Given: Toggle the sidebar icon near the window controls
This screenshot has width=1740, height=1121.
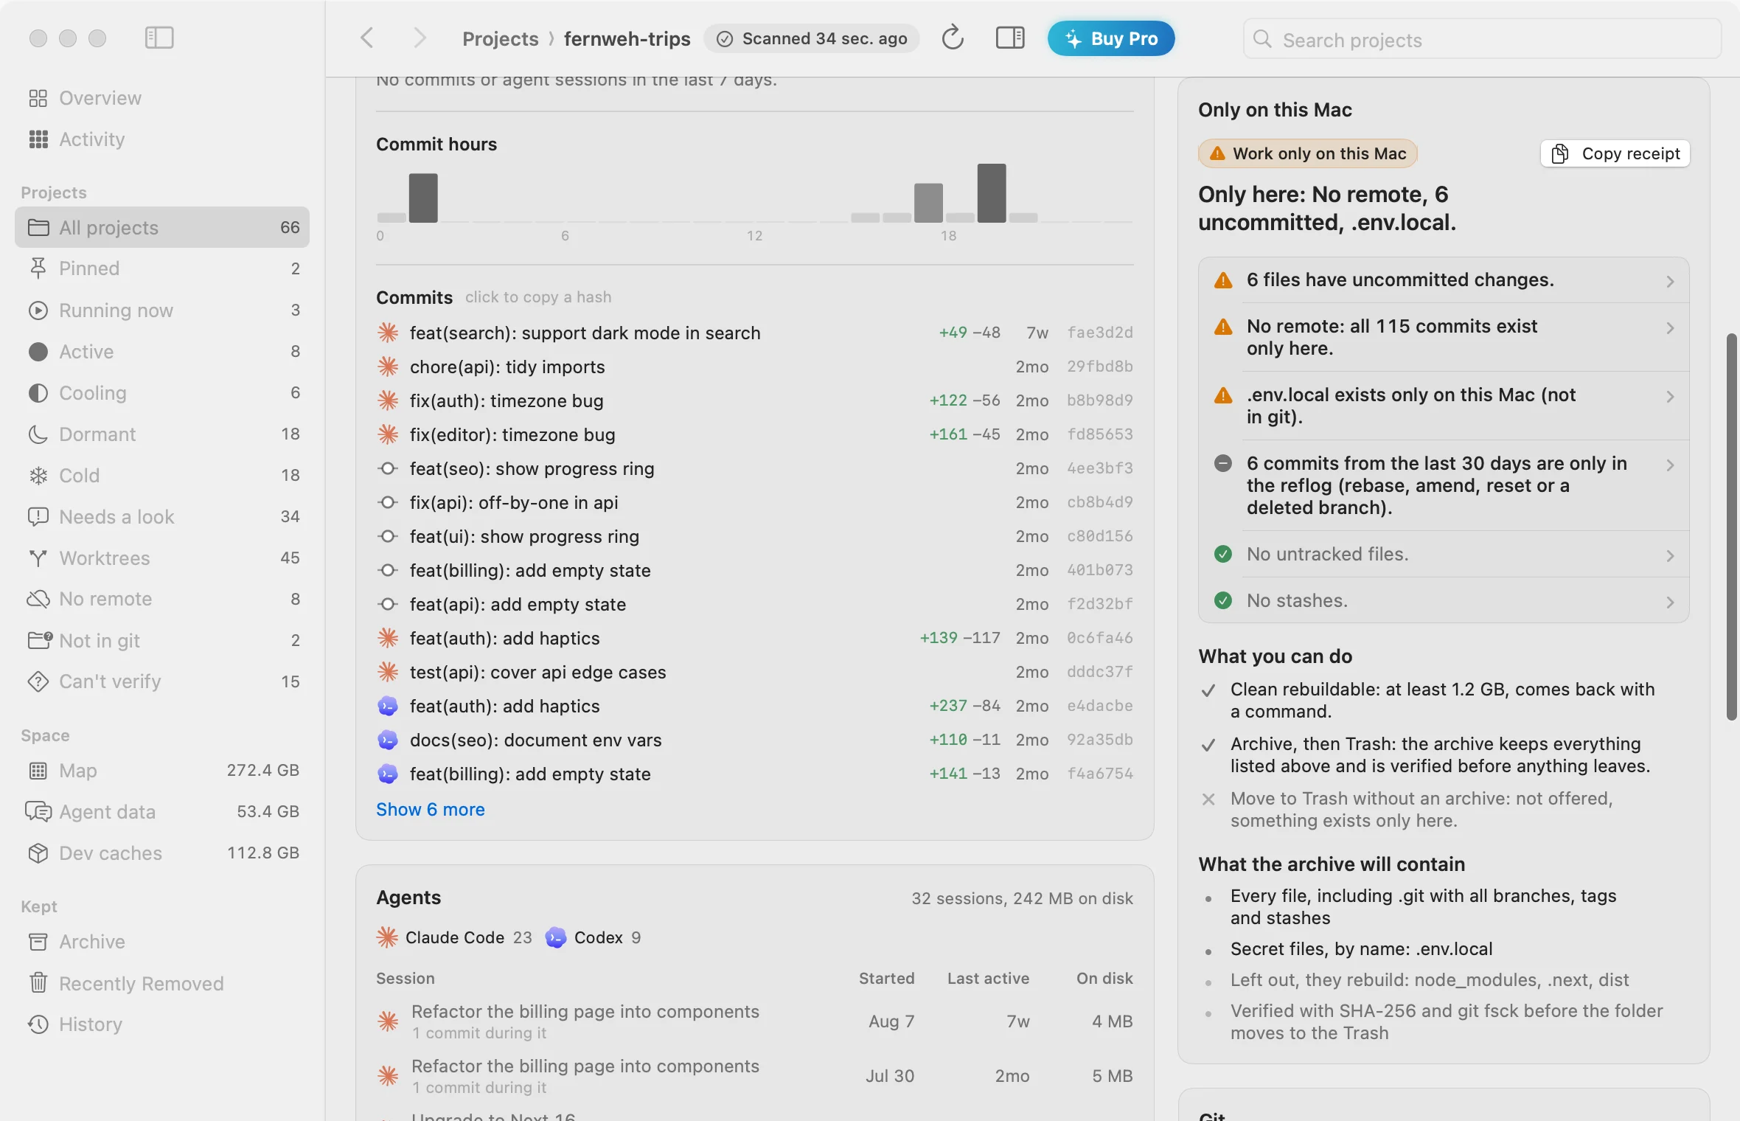Looking at the screenshot, I should (159, 38).
